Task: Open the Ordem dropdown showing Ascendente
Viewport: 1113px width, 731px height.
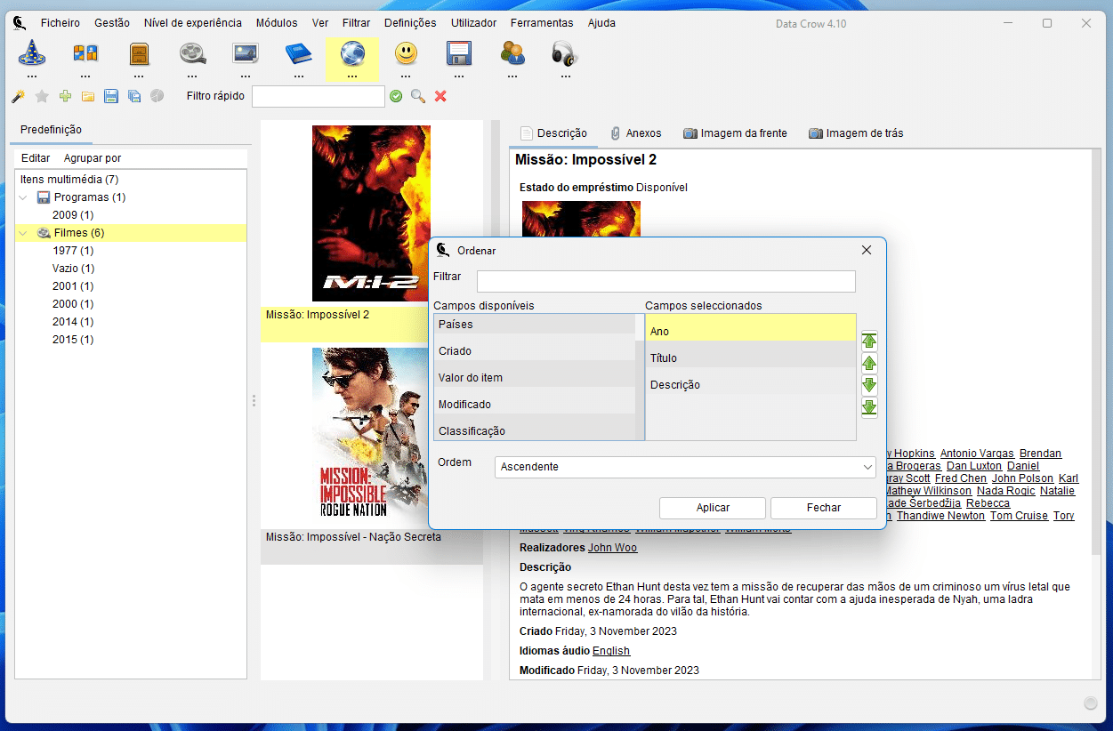Action: (685, 467)
